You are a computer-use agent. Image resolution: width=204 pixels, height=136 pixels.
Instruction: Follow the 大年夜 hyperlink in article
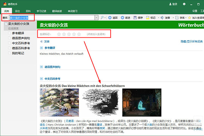(43, 128)
